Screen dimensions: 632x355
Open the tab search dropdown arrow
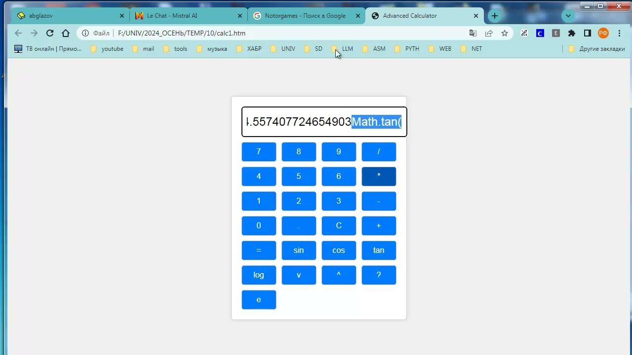pyautogui.click(x=568, y=16)
